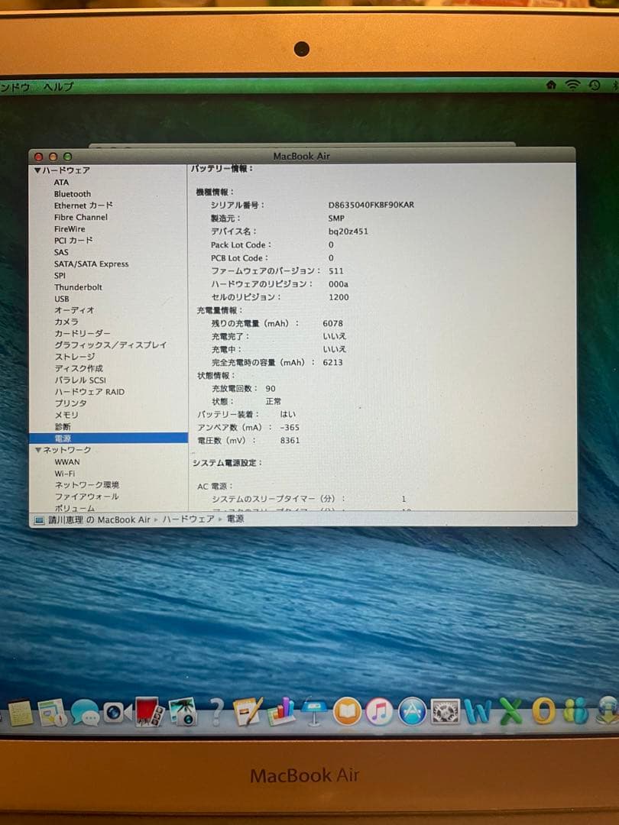Open Keynote from the Dock

pyautogui.click(x=315, y=712)
